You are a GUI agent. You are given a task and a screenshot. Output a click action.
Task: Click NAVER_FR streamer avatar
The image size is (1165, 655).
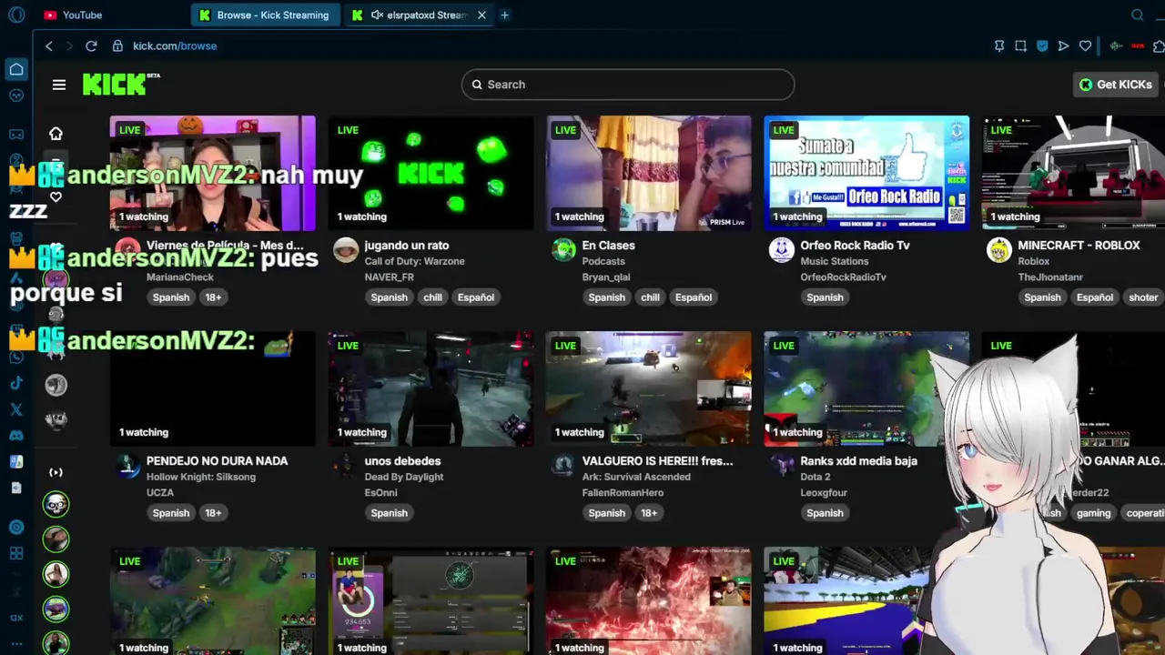[x=346, y=250]
